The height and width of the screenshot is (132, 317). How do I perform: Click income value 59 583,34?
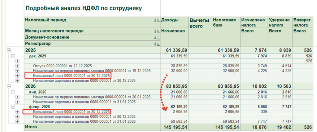coord(179,121)
